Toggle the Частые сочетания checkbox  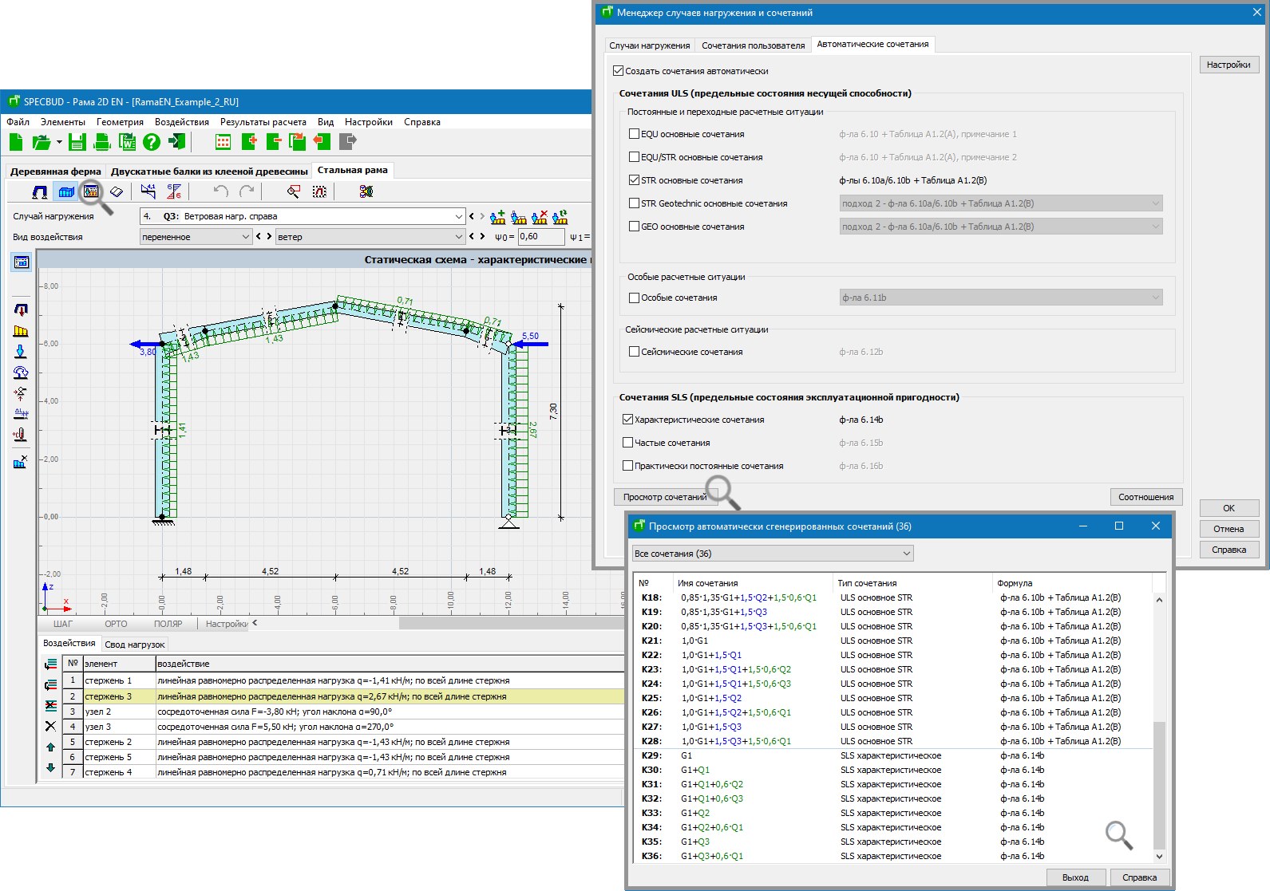click(627, 443)
